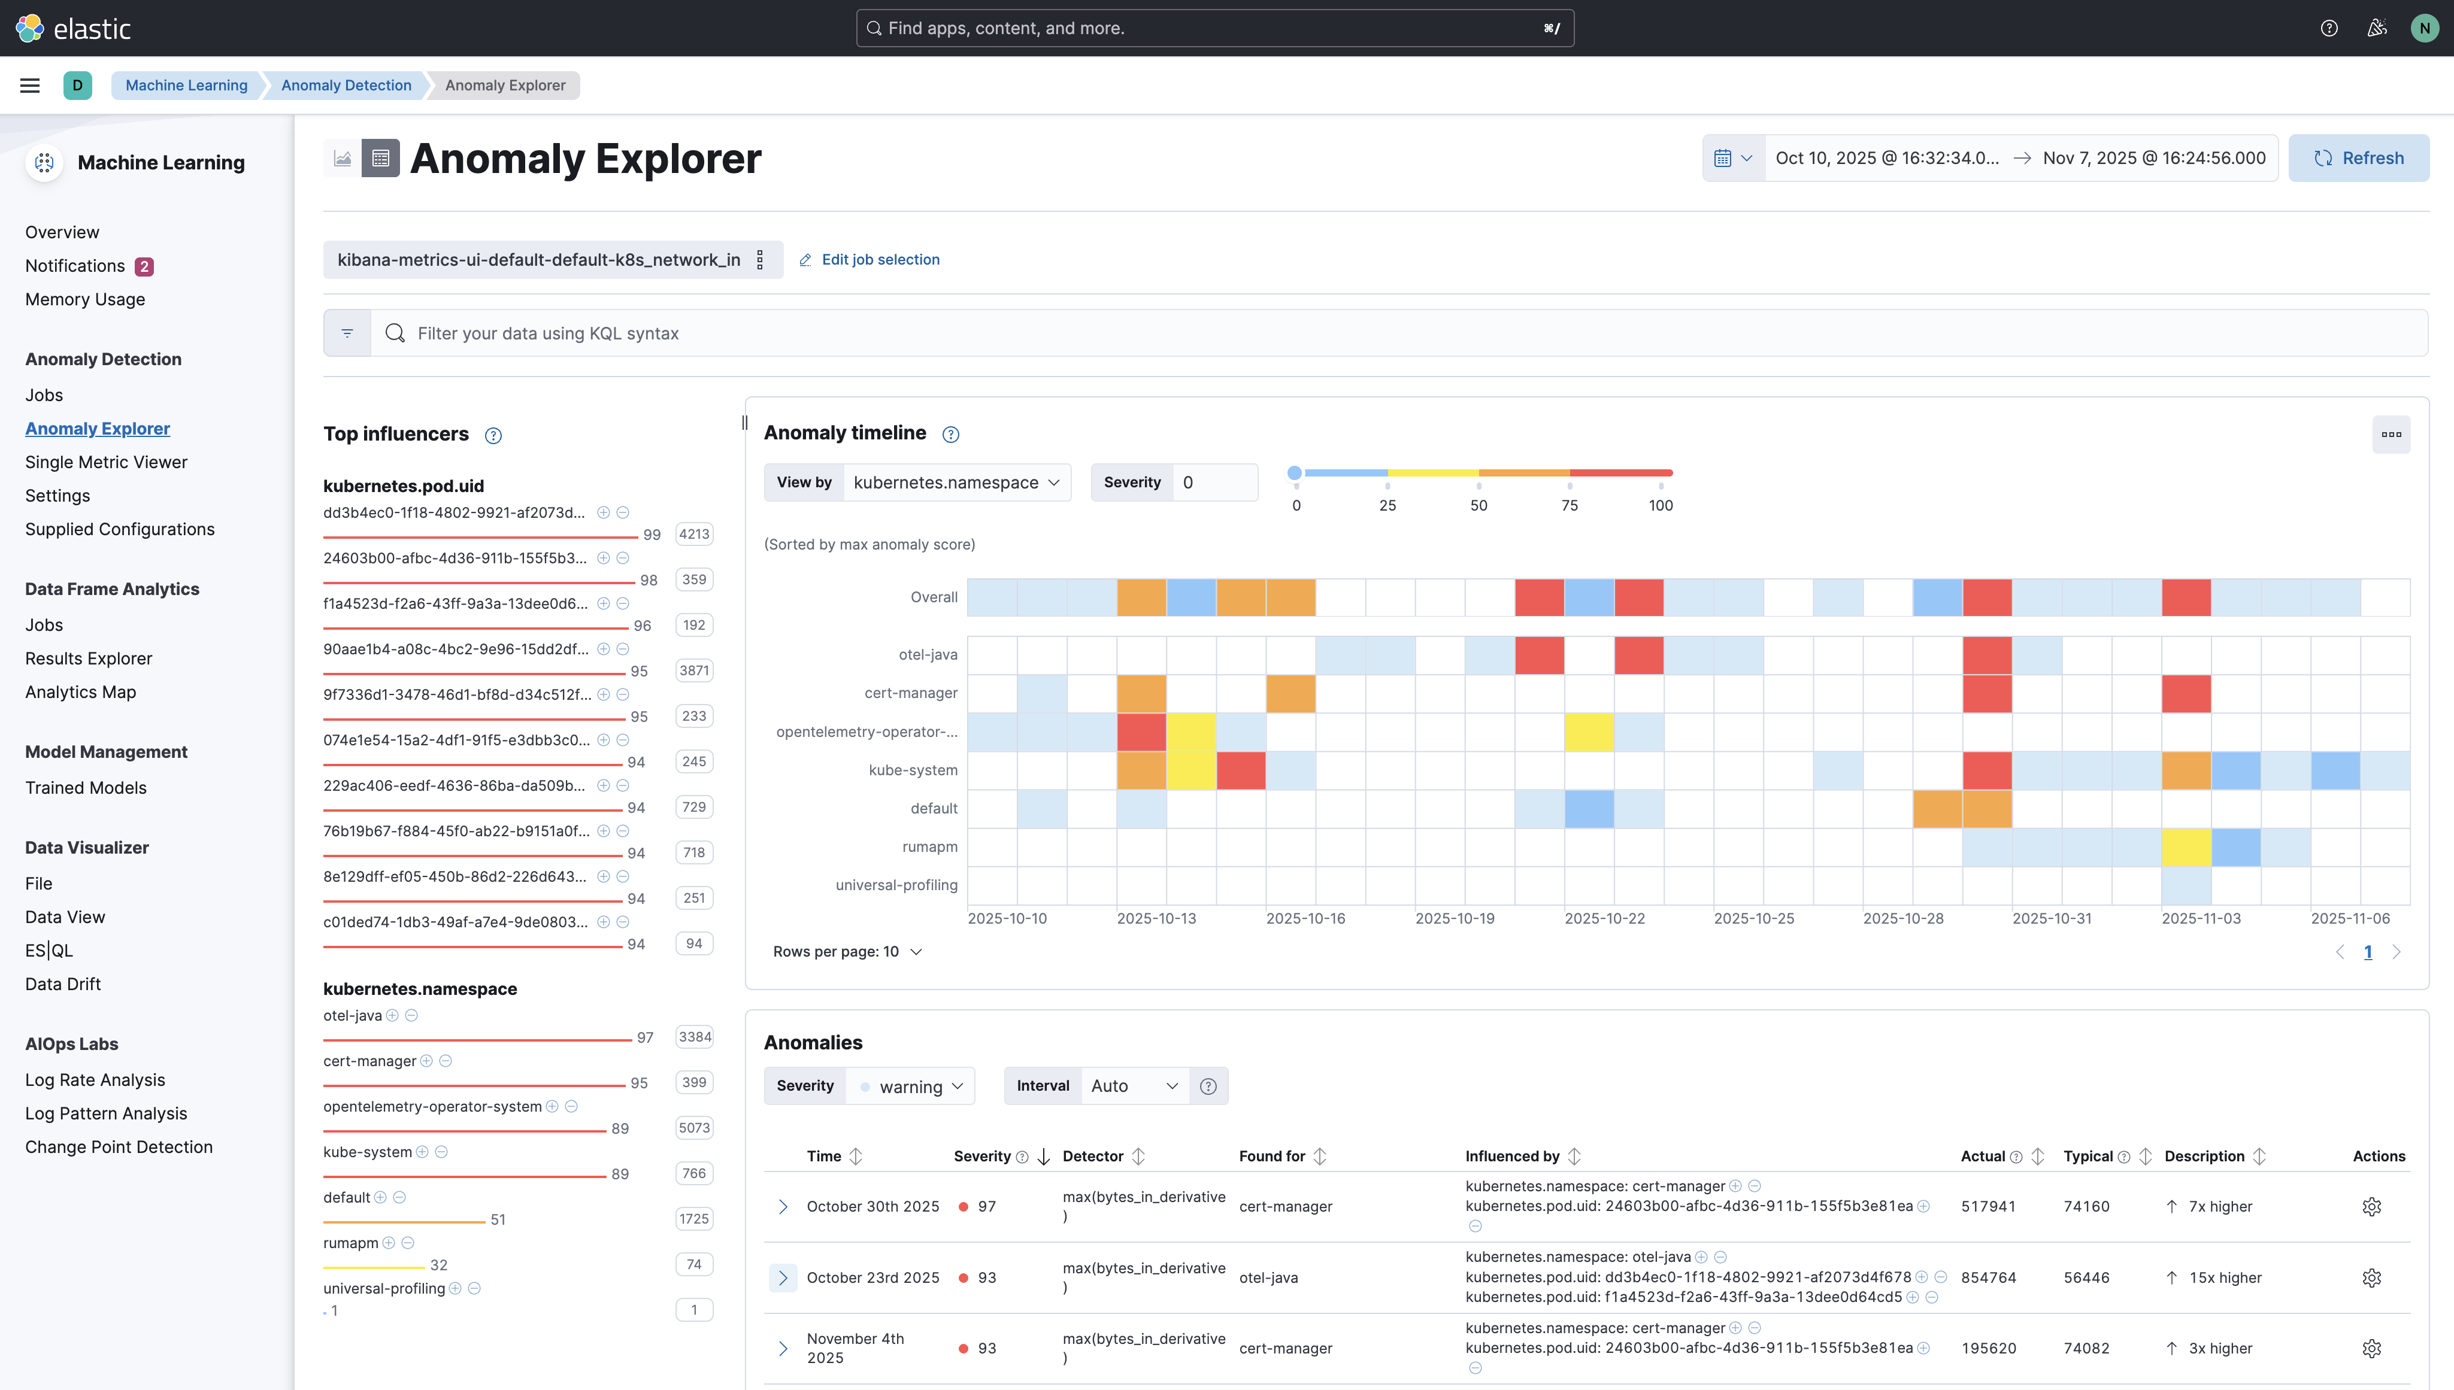Add kubernetes.namespace cert-manager filter in Influenced by

click(1736, 1186)
